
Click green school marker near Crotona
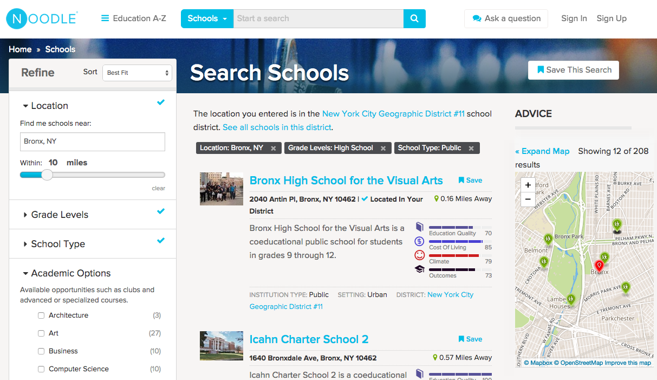(544, 262)
